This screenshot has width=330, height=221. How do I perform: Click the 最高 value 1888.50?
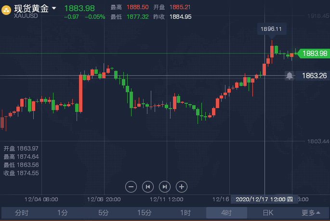(x=137, y=7)
